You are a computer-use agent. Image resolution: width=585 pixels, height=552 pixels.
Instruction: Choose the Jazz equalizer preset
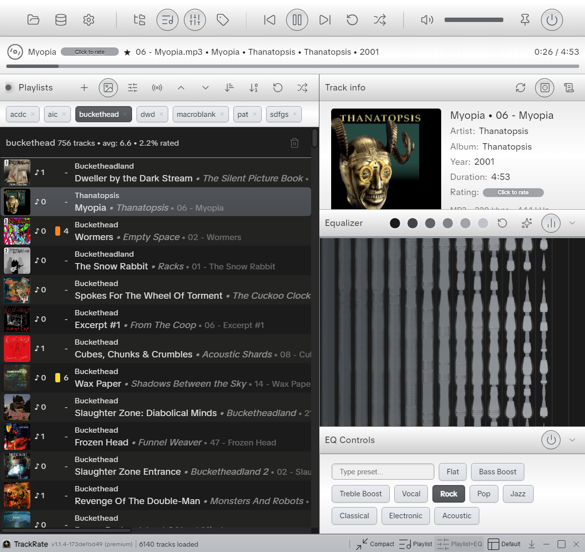(517, 494)
